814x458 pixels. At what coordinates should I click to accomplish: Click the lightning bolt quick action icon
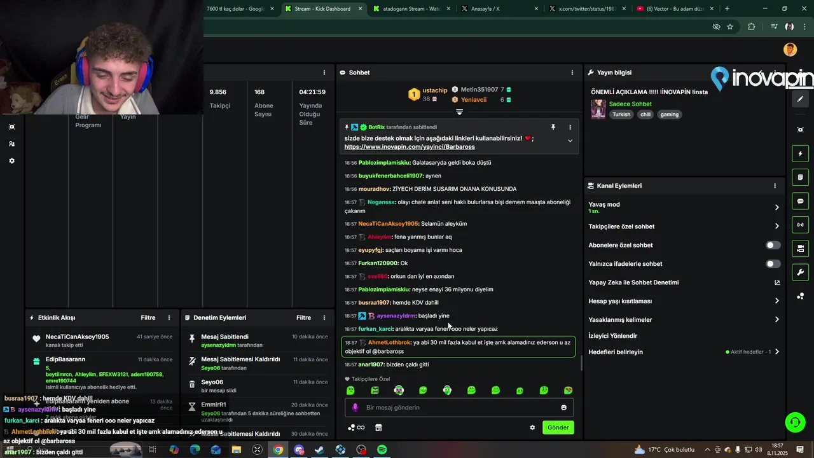coord(800,153)
